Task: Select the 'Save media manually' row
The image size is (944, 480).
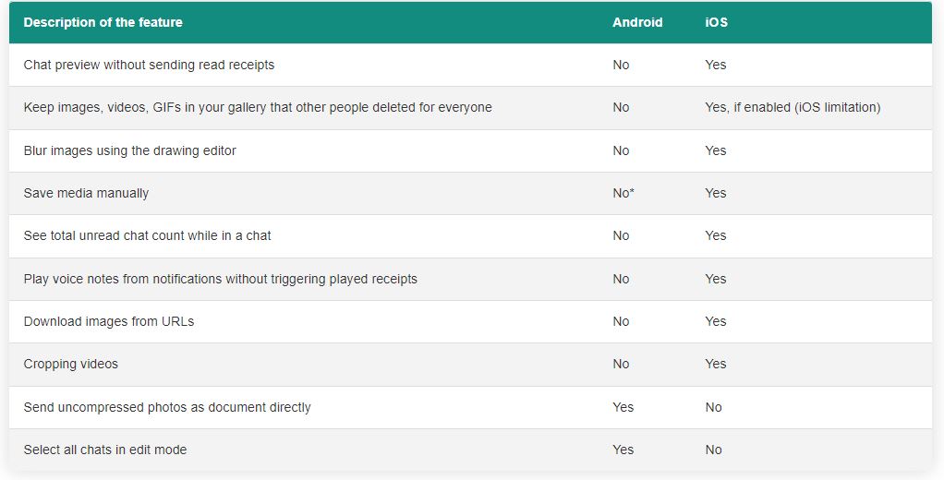Action: (x=86, y=193)
